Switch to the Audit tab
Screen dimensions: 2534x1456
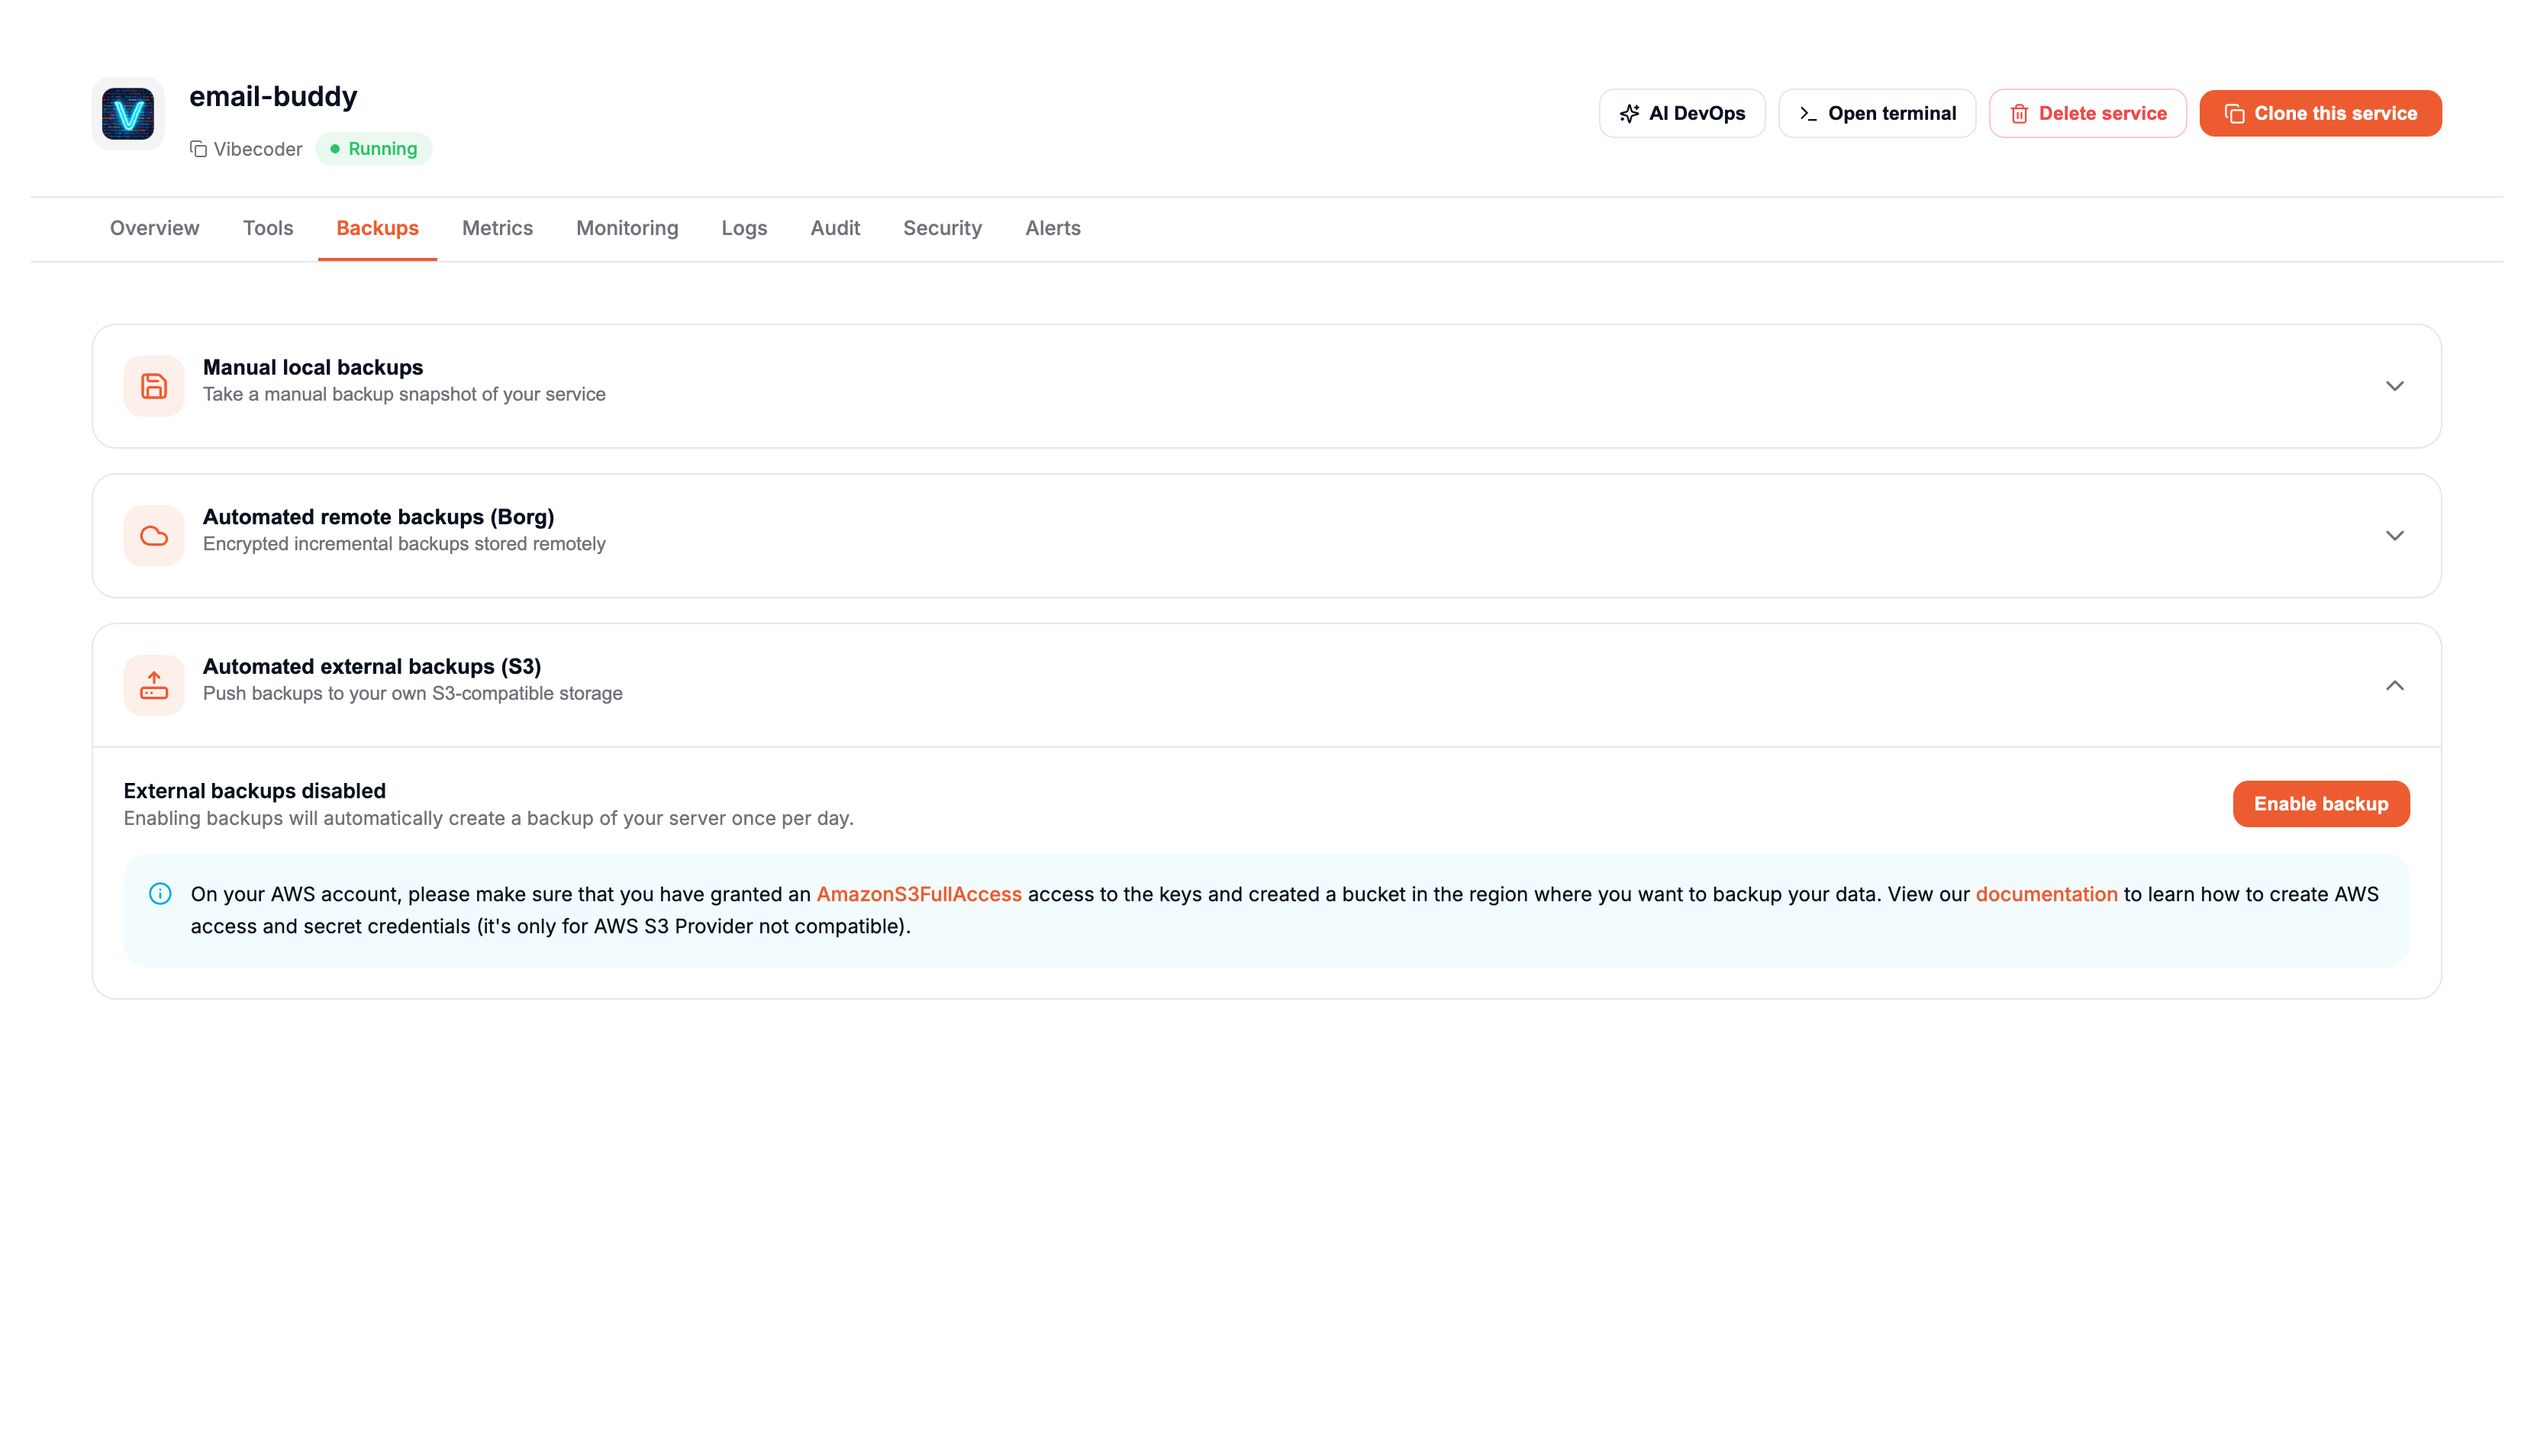point(835,228)
